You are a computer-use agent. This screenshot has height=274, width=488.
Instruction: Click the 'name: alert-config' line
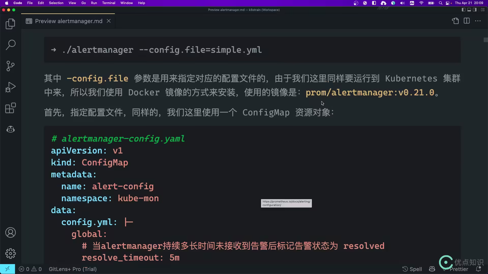pyautogui.click(x=108, y=186)
